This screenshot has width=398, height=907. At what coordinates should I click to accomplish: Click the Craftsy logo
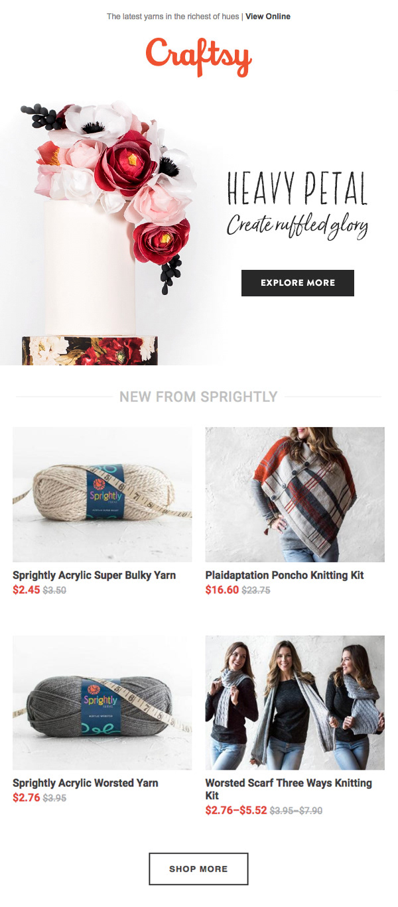[x=199, y=57]
